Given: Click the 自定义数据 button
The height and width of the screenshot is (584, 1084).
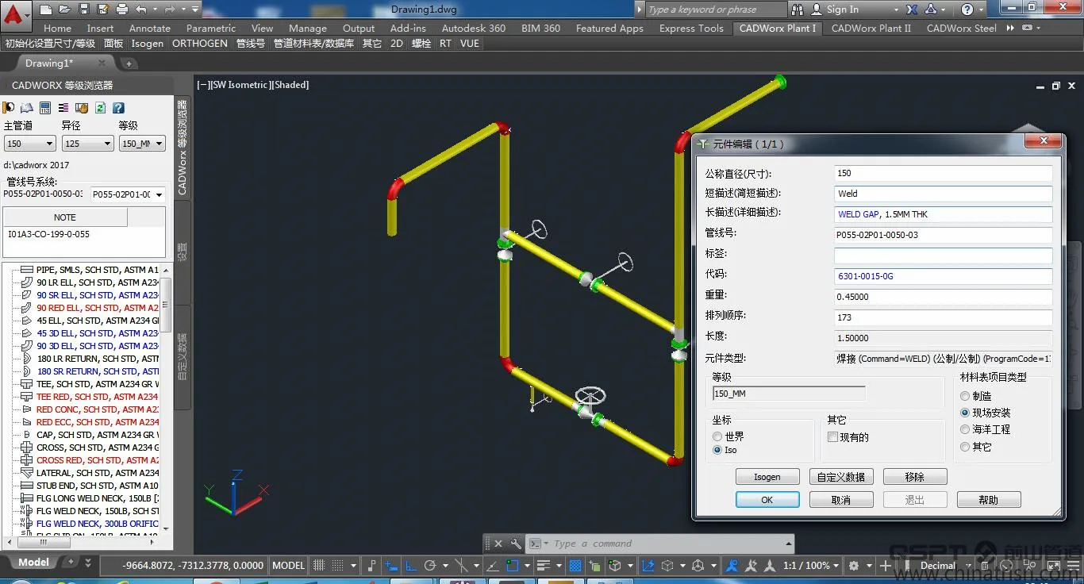Looking at the screenshot, I should coord(841,476).
